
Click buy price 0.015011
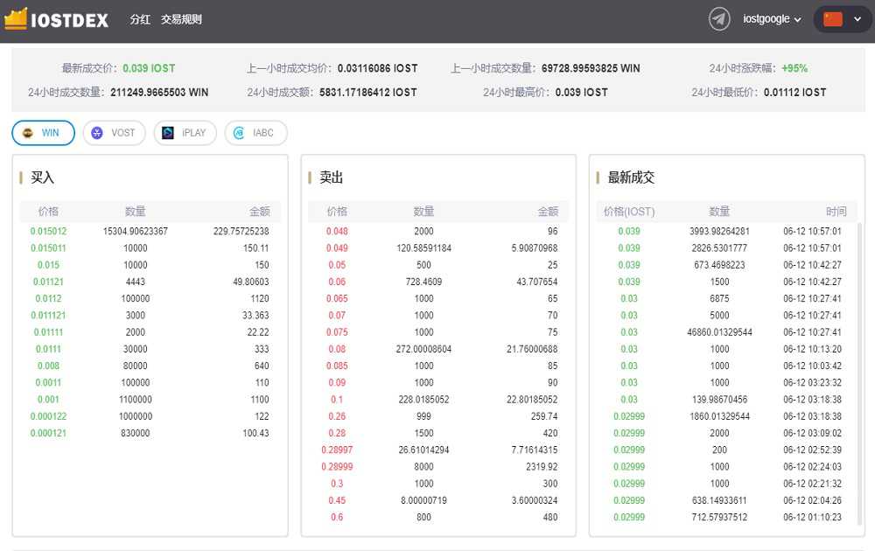(x=48, y=248)
